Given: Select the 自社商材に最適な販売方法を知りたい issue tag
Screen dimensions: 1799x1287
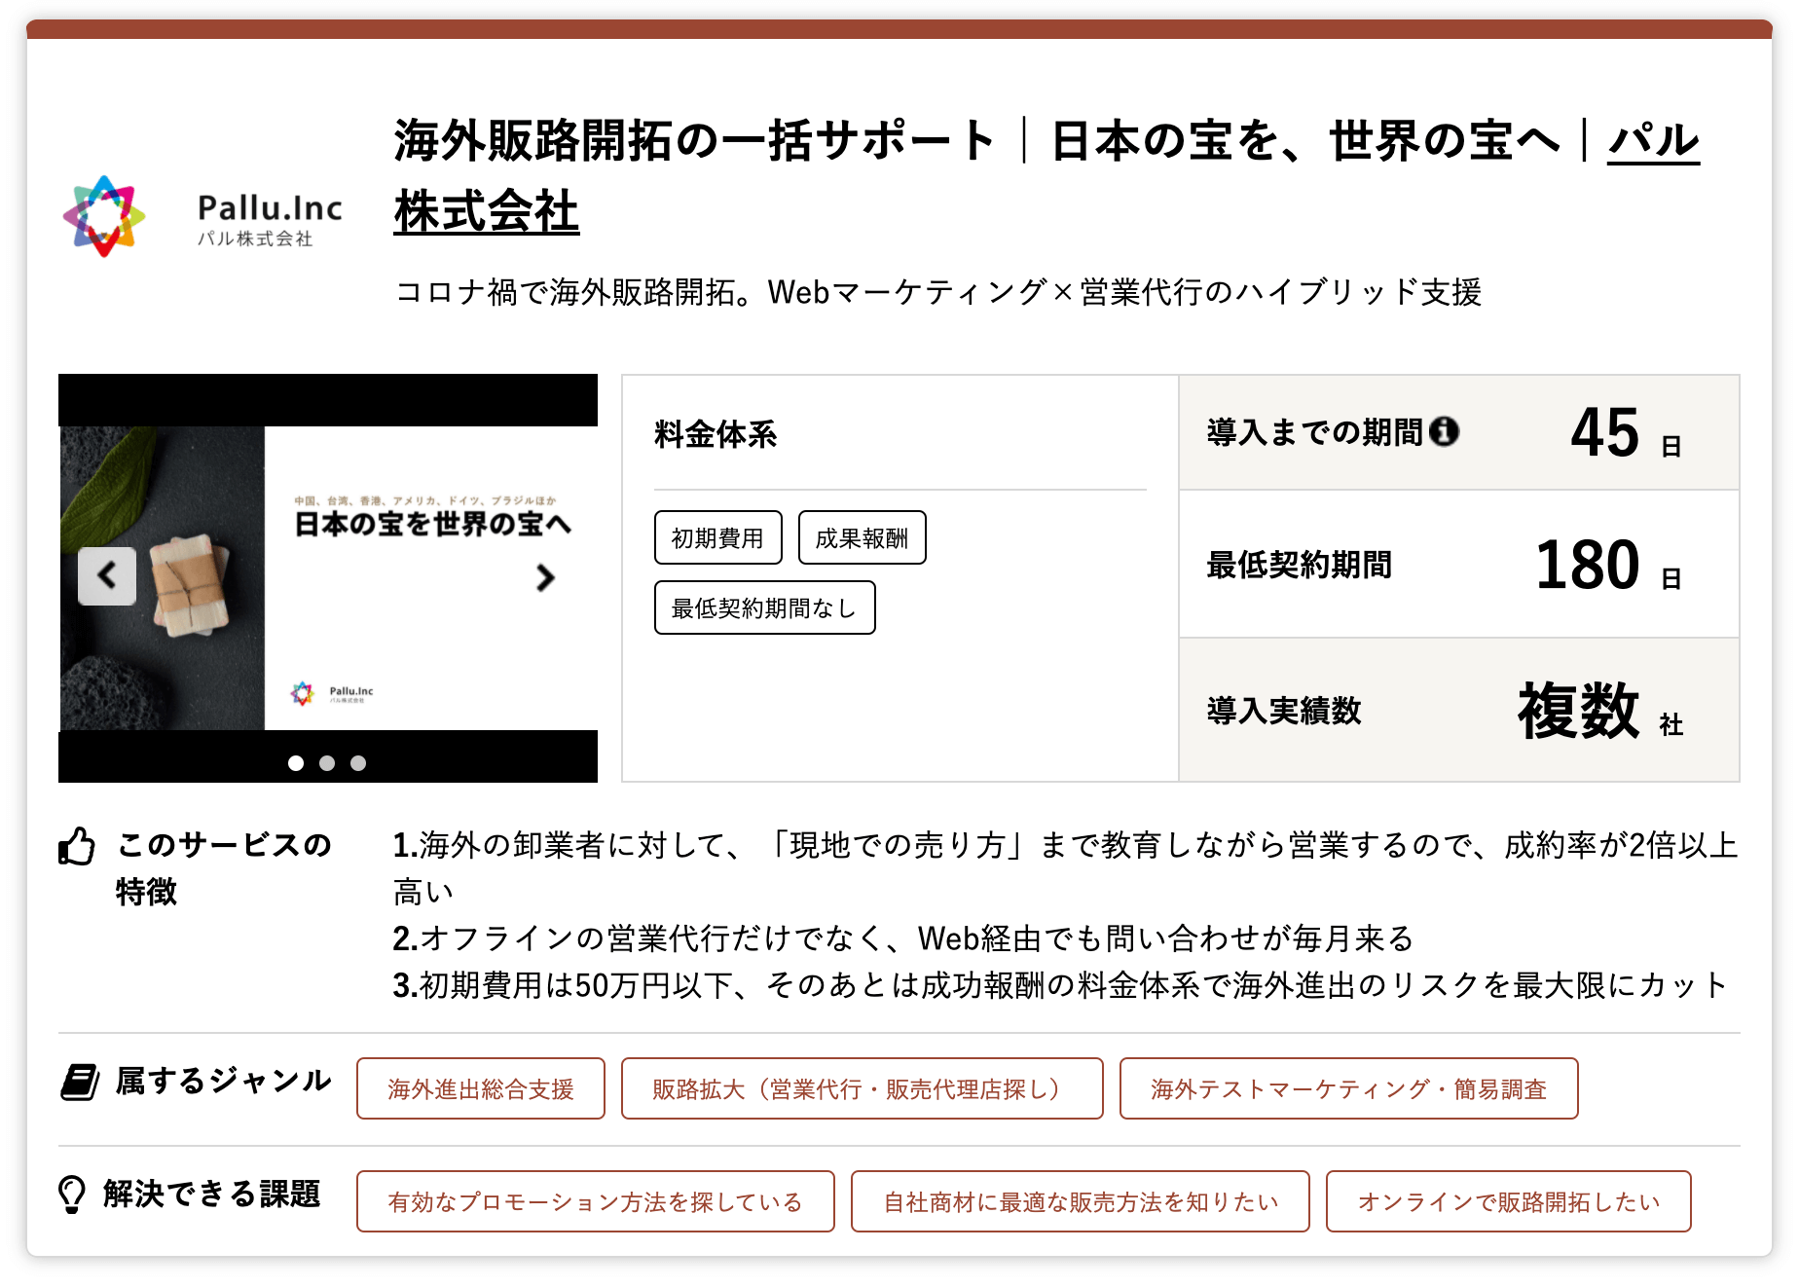Looking at the screenshot, I should click(x=1081, y=1201).
